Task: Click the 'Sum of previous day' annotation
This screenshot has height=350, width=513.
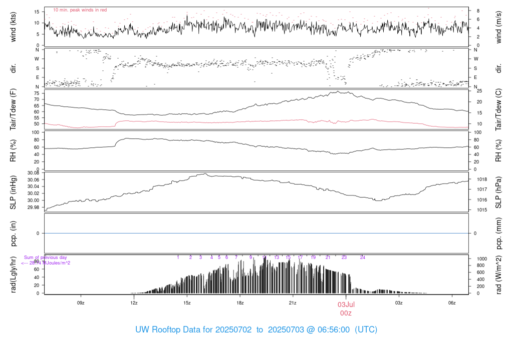Action: (x=46, y=257)
